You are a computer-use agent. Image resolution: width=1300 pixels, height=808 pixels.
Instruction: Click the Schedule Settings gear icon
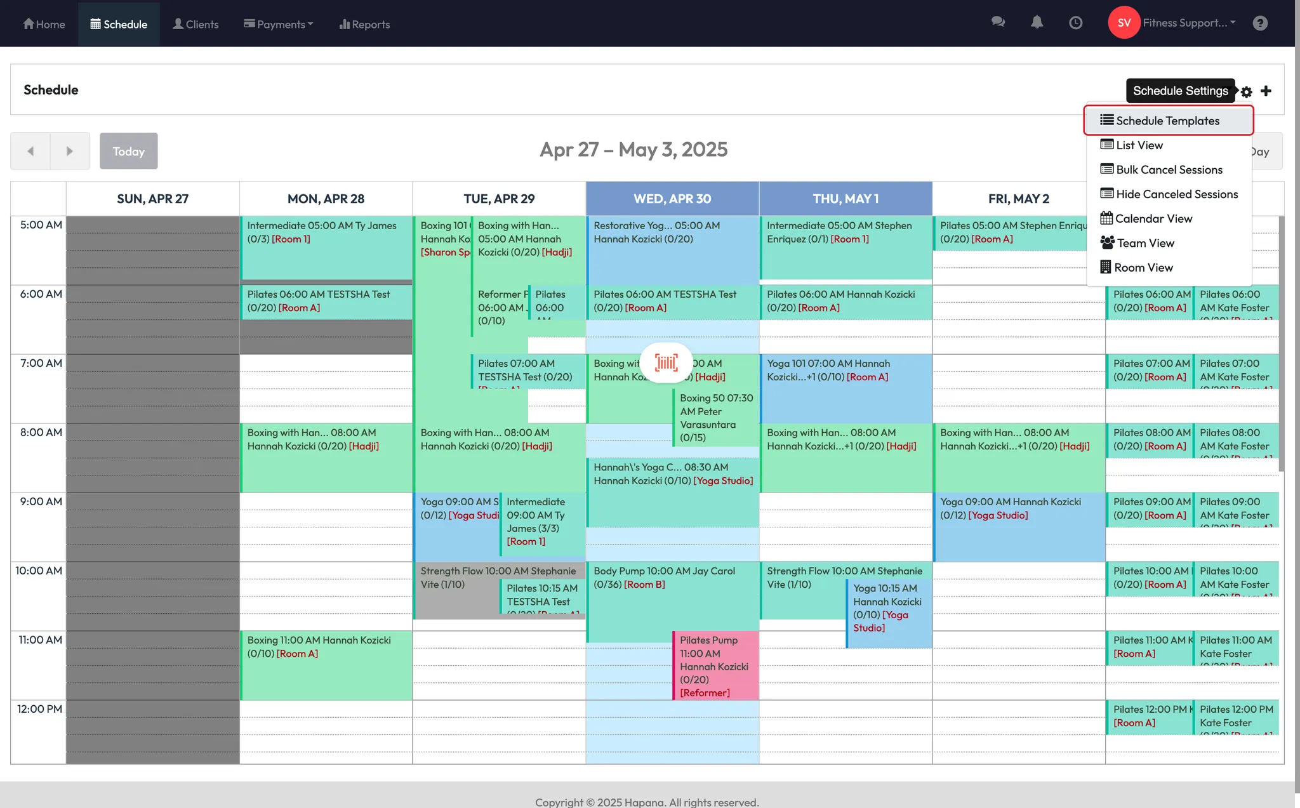pyautogui.click(x=1247, y=91)
